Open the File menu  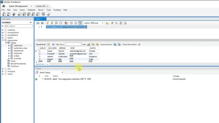(3, 10)
